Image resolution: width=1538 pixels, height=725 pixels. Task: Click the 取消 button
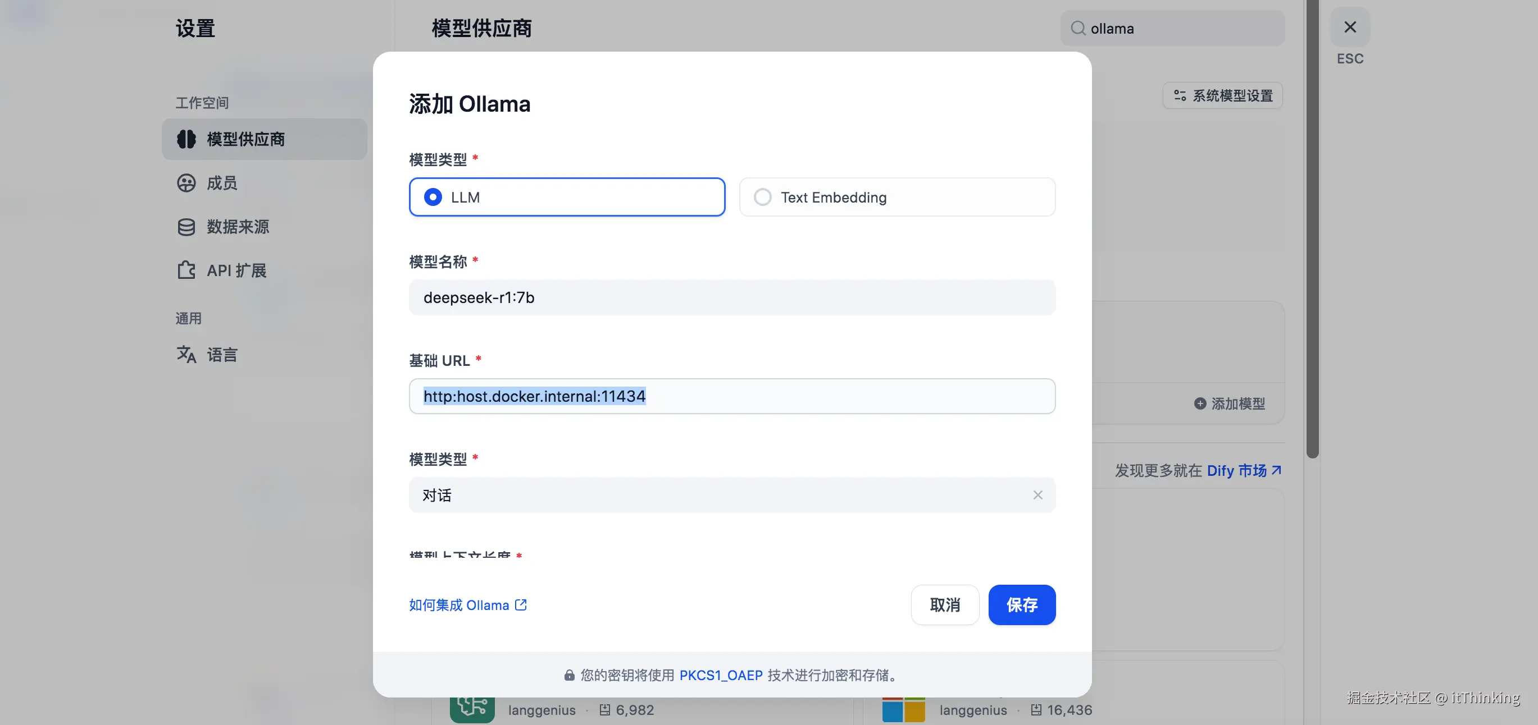pyautogui.click(x=944, y=605)
